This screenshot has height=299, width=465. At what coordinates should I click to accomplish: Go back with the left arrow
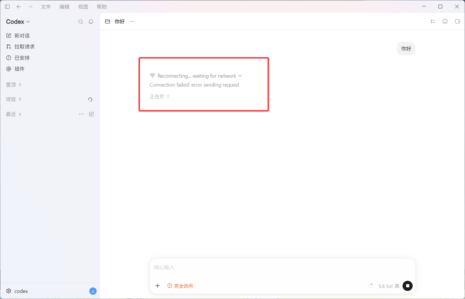(x=19, y=7)
